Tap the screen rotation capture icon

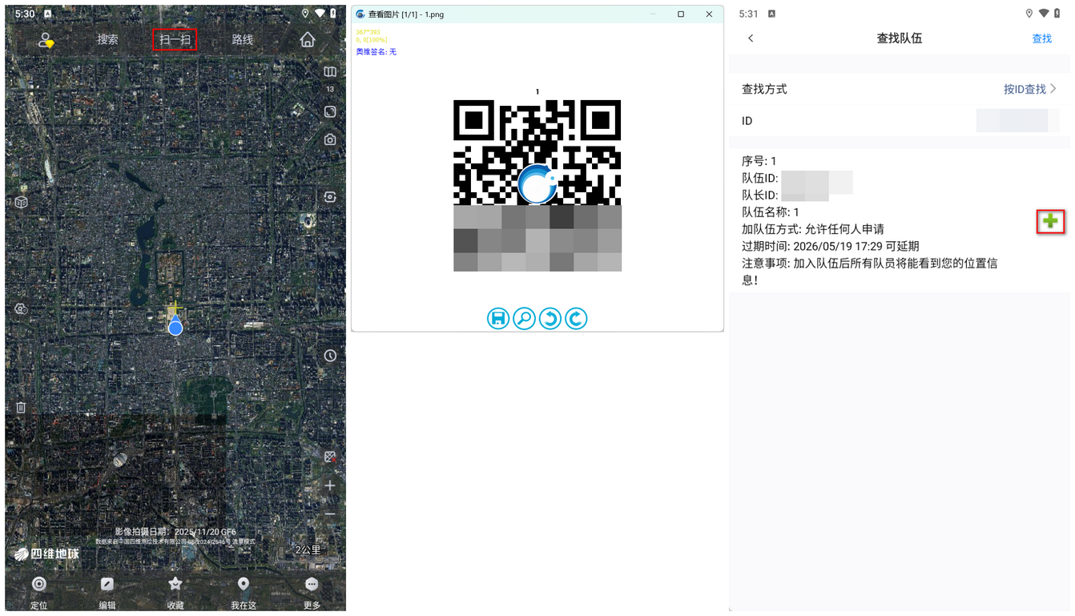330,196
